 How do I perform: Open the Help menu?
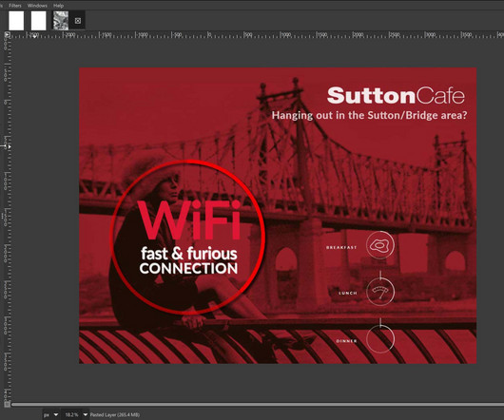58,6
